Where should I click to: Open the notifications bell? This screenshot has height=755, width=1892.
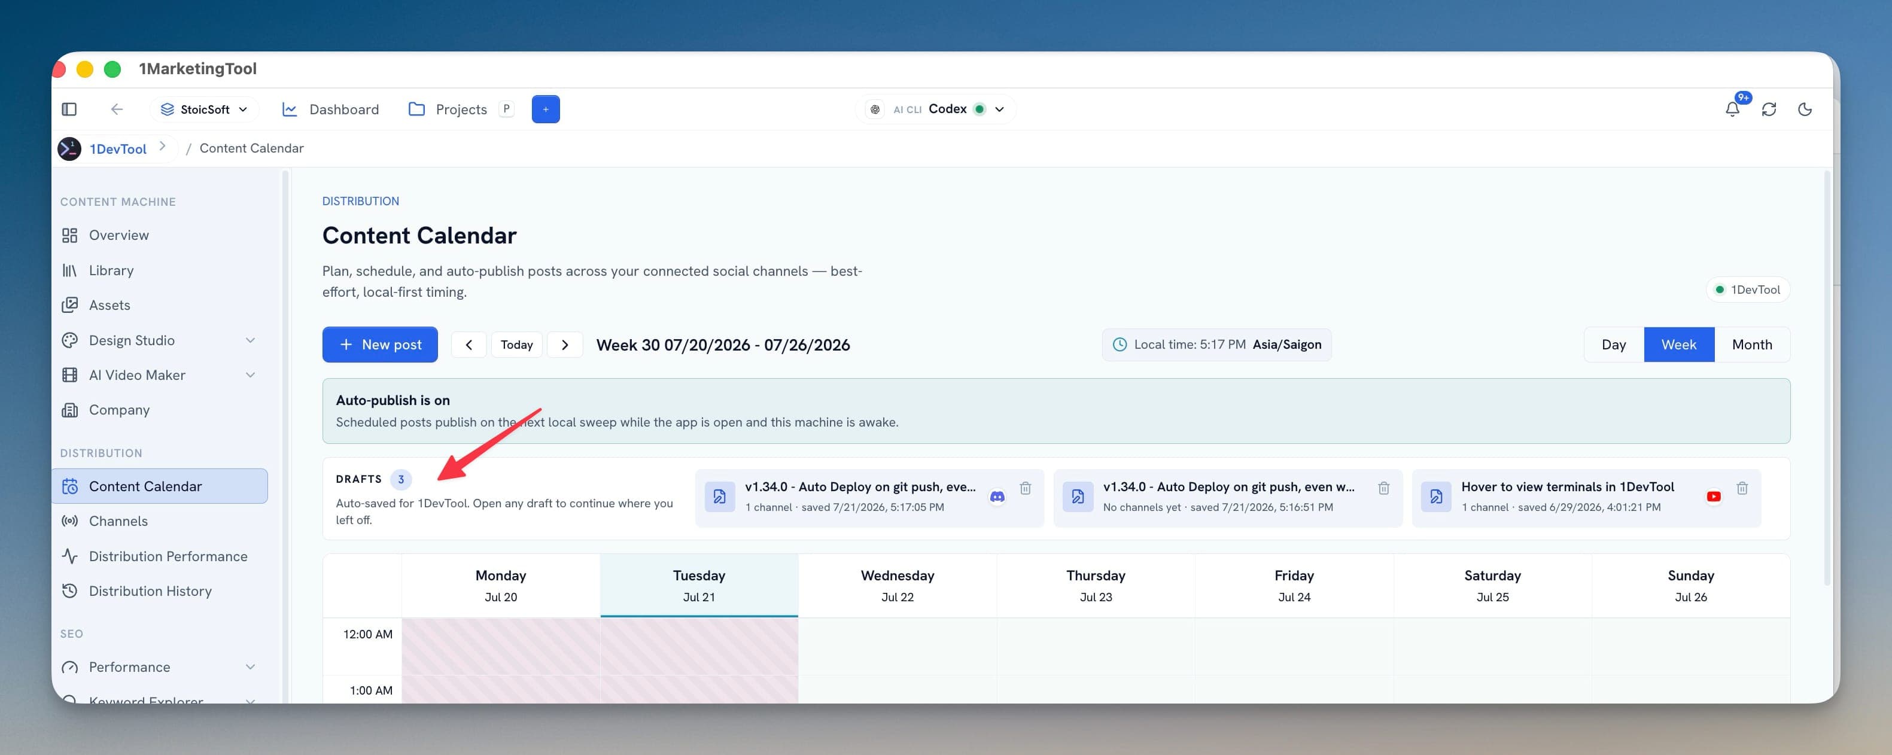click(1732, 109)
